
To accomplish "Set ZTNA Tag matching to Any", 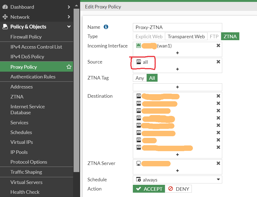I will pos(140,78).
